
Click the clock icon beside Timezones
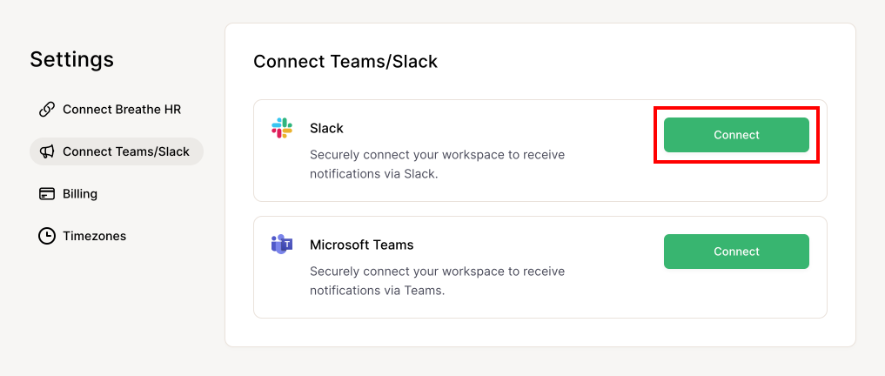(47, 236)
